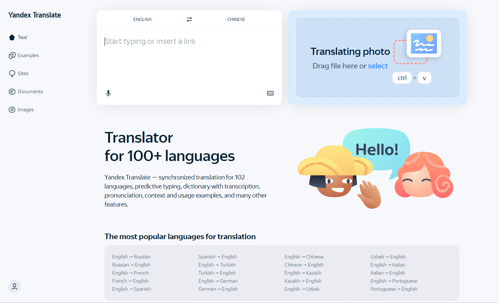499x303 pixels.
Task: Go to the Sites translation label
Action: (23, 74)
